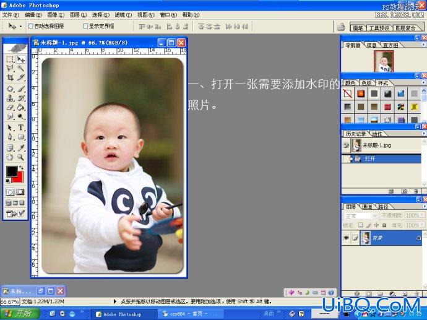
Task: Select the Brush tool
Action: pos(20,89)
